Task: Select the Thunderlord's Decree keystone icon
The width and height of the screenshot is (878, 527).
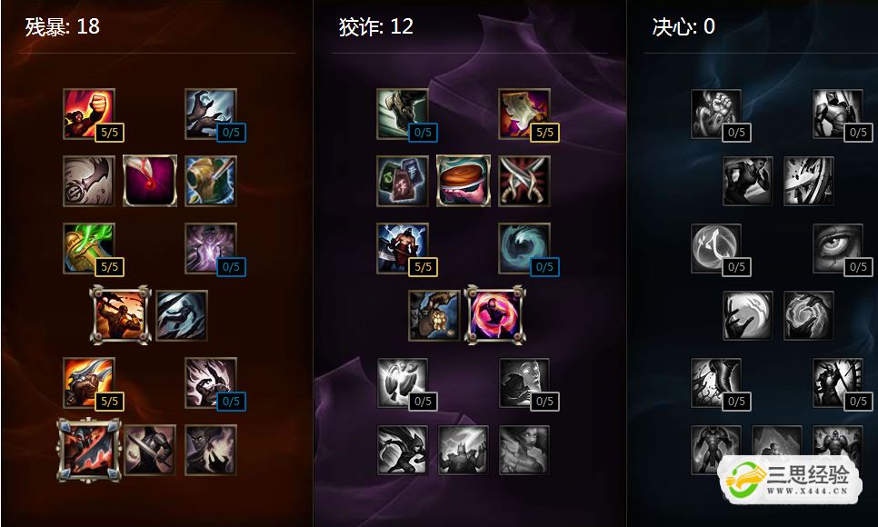Action: coord(463,450)
